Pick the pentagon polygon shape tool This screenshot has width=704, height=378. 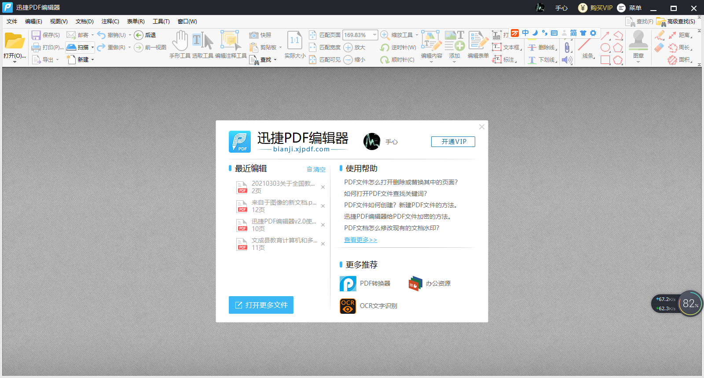(x=618, y=48)
